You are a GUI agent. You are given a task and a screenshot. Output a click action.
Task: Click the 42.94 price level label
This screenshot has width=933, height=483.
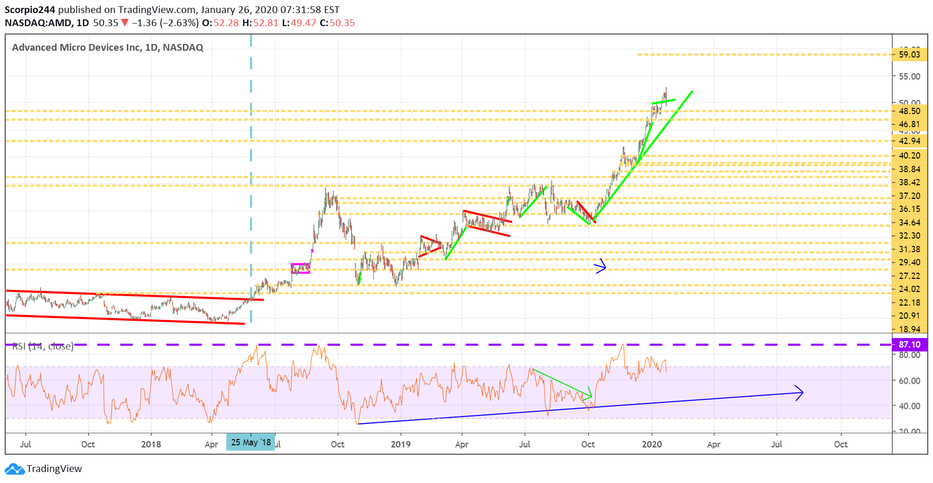909,141
